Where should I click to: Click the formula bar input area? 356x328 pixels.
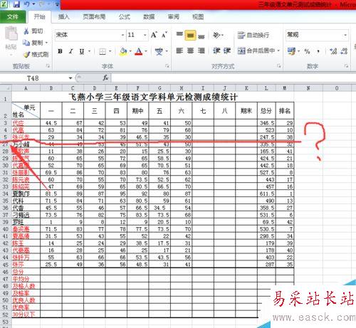(234, 78)
